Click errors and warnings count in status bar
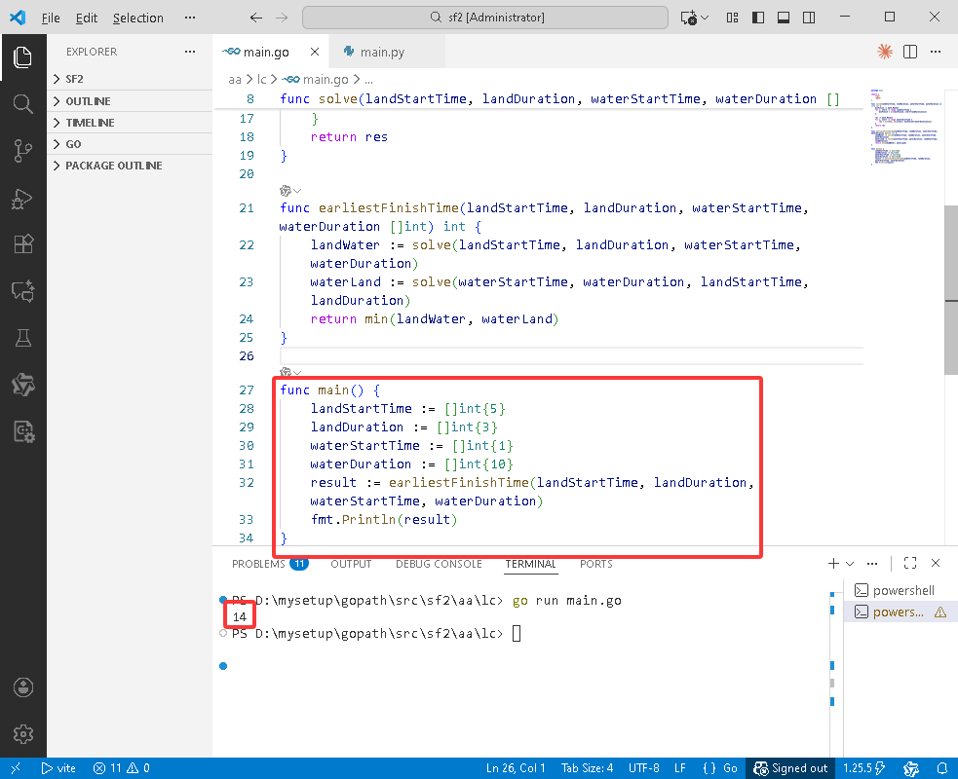The height and width of the screenshot is (779, 958). [121, 768]
